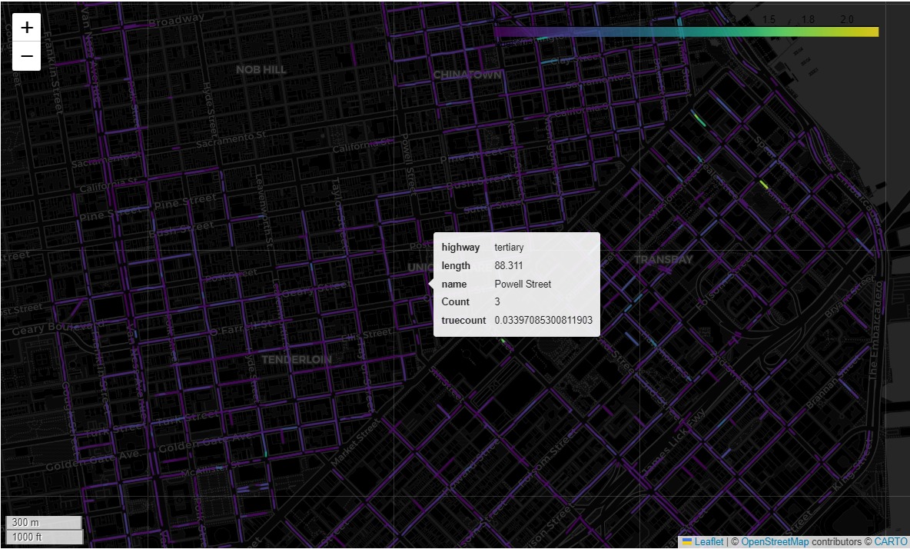Click the purple end of the color legend
Screen dimensions: 910x549
(x=501, y=32)
